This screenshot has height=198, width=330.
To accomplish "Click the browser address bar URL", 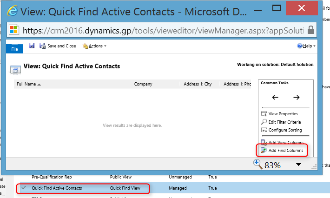I will [x=163, y=31].
